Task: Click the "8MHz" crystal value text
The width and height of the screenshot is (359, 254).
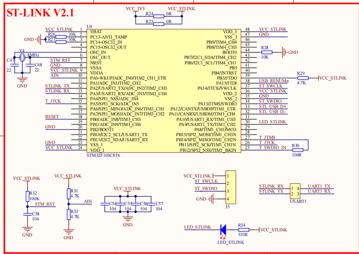Action: [33, 55]
